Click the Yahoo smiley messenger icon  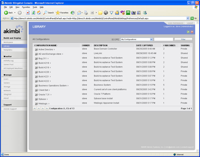click(122, 13)
